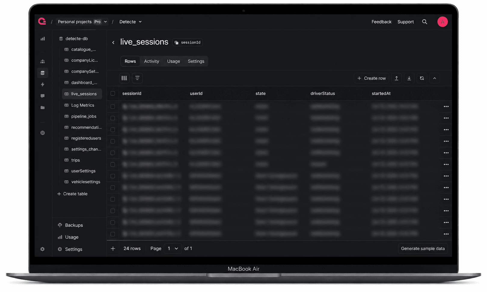Image resolution: width=487 pixels, height=292 pixels.
Task: Select the first row checkbox
Action: [113, 106]
